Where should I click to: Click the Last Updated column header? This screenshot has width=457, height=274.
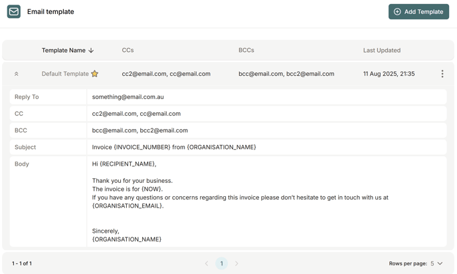381,51
